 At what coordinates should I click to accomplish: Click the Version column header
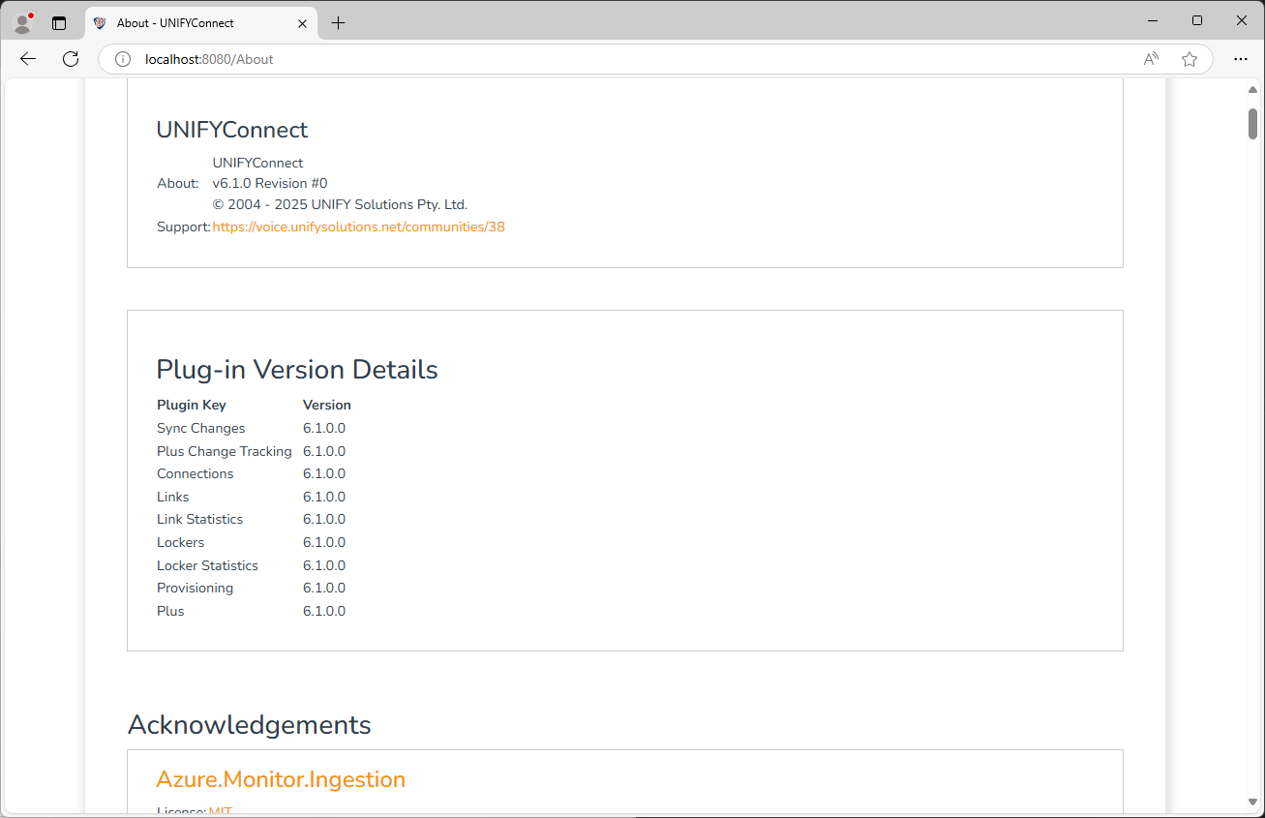tap(327, 406)
